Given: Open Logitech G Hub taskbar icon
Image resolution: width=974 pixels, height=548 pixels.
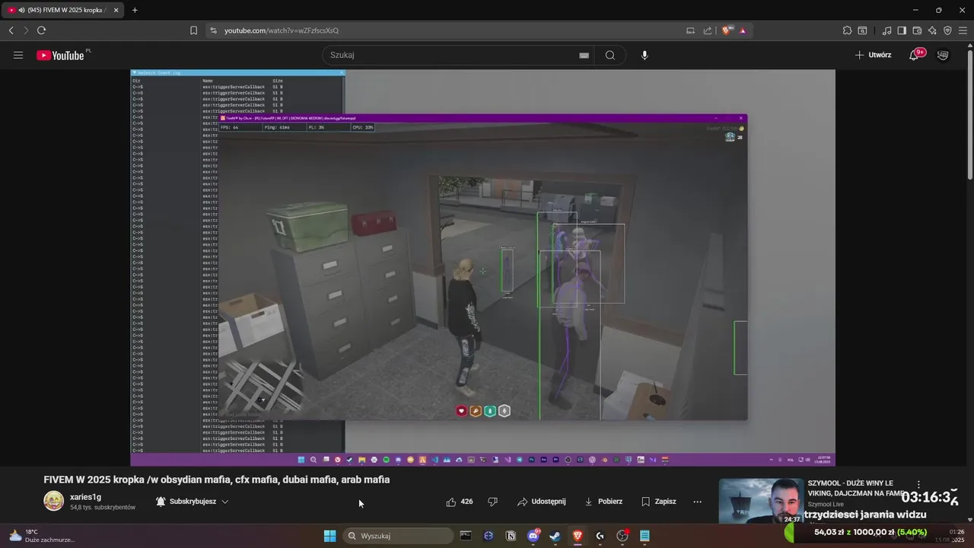Looking at the screenshot, I should pos(600,536).
